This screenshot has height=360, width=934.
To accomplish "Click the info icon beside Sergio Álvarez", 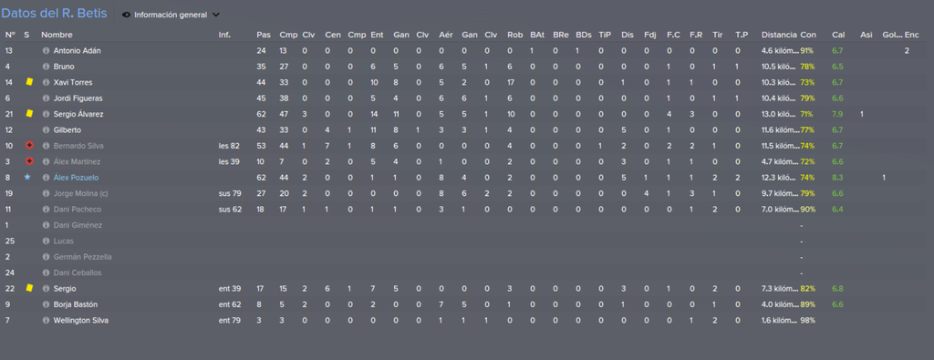I will [x=46, y=114].
